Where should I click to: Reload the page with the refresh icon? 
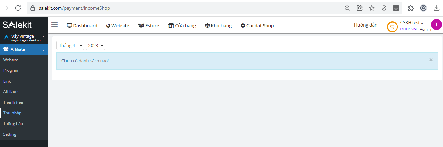tap(18, 8)
